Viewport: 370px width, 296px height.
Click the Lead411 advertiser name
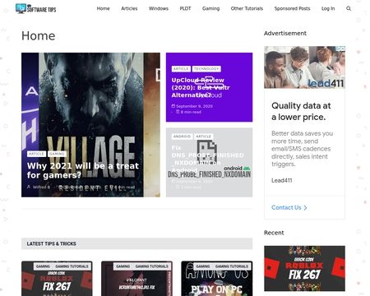[281, 180]
